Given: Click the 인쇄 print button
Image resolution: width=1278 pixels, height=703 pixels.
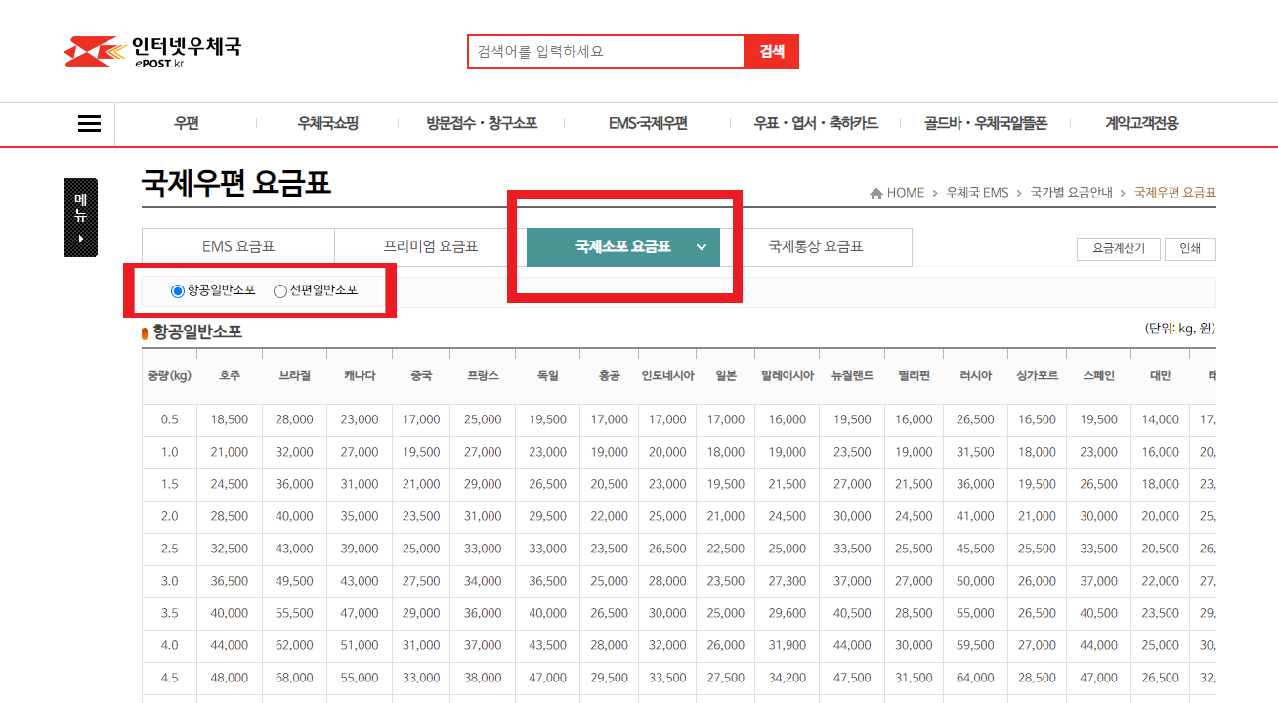Looking at the screenshot, I should click(x=1190, y=249).
